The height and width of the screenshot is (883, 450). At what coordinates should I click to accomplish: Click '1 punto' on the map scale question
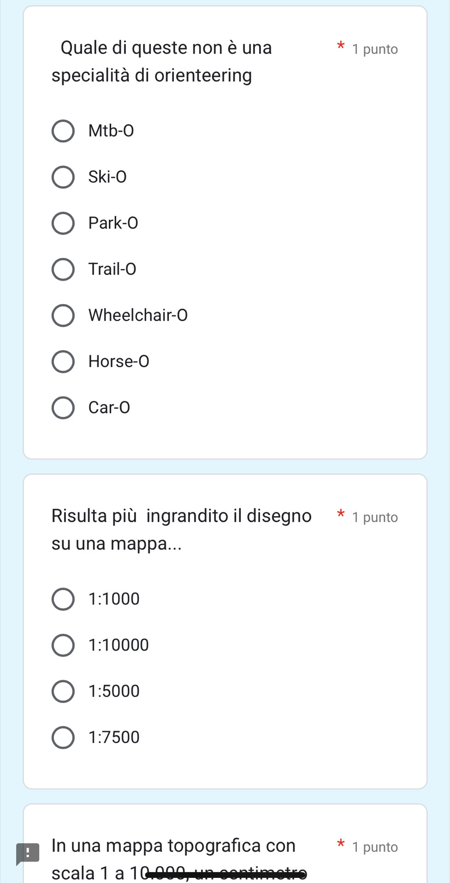coord(374,518)
